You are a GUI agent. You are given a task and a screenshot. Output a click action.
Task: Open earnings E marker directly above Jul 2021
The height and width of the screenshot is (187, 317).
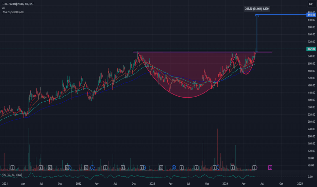coord(40,168)
